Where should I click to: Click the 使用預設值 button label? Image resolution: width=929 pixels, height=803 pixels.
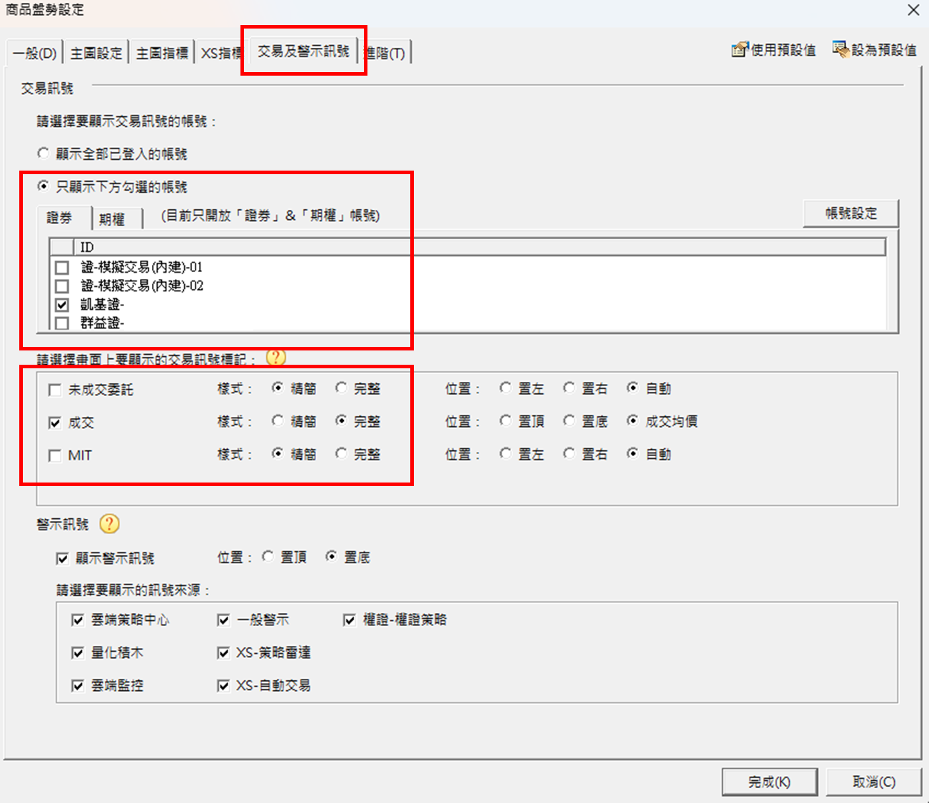click(x=783, y=50)
